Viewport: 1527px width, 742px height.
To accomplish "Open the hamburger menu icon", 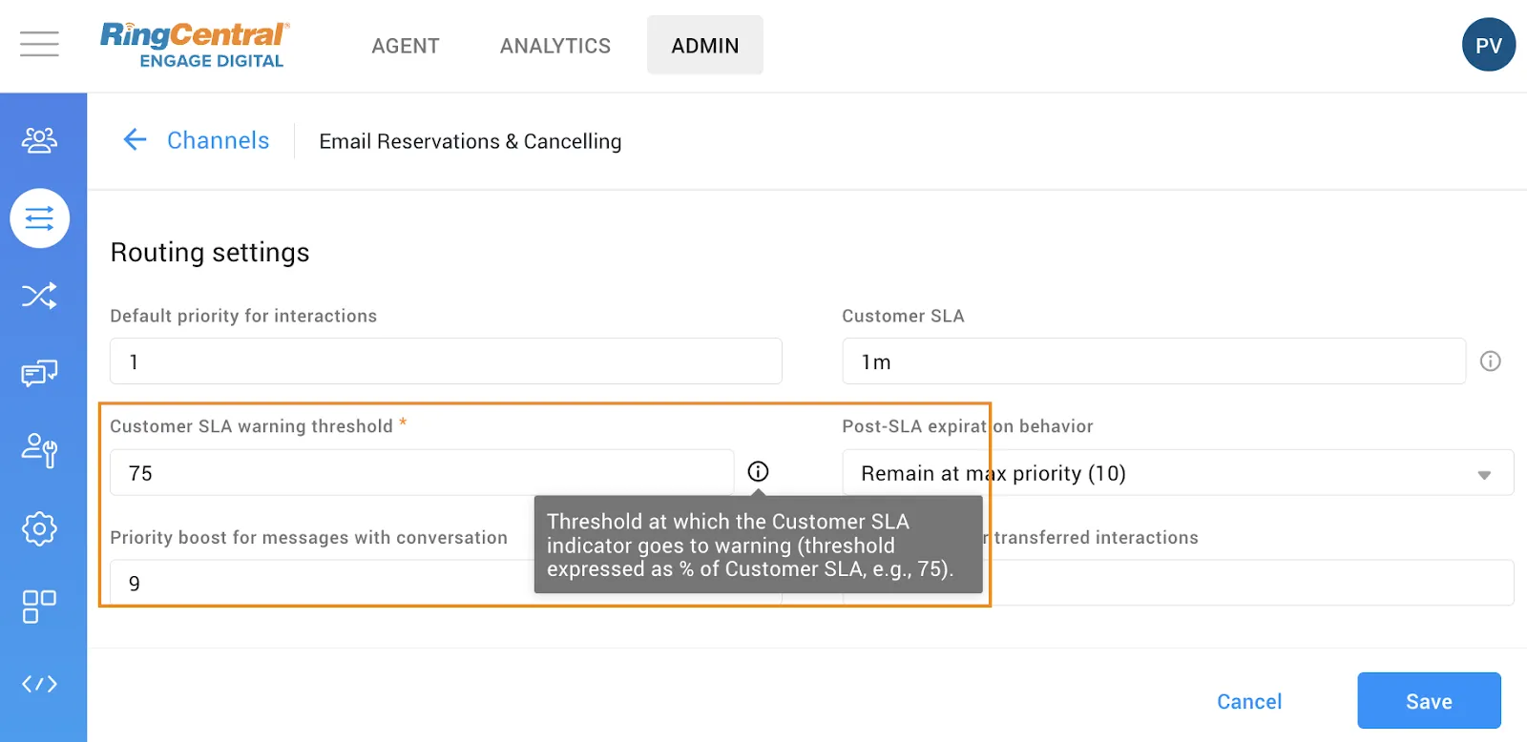I will click(39, 44).
